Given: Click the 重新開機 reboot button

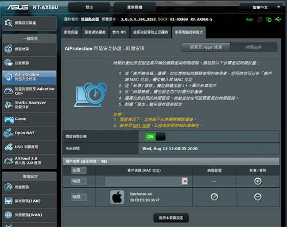Looking at the screenshot, I should point(135,7).
